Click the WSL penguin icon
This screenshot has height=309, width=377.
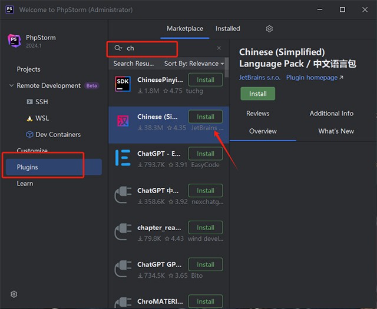[x=29, y=118]
